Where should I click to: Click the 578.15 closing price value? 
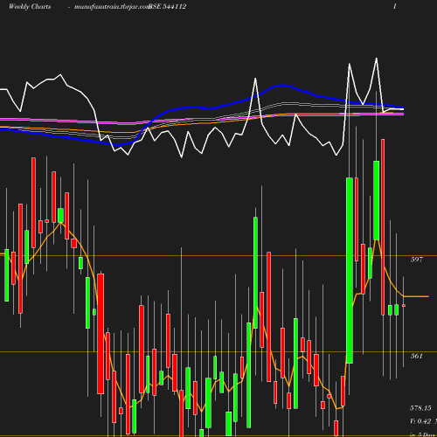click(420, 408)
